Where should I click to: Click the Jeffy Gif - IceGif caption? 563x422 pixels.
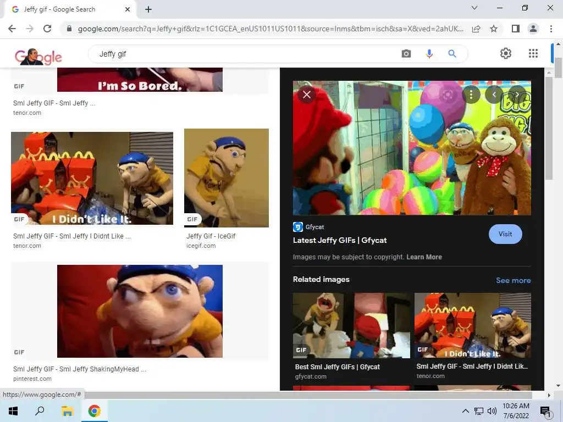[x=211, y=236]
